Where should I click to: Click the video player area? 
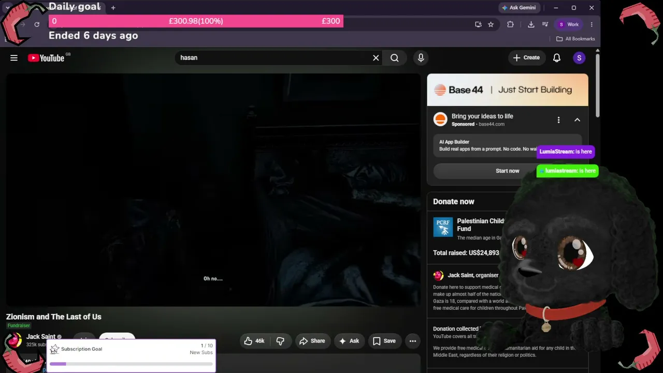coord(213,190)
